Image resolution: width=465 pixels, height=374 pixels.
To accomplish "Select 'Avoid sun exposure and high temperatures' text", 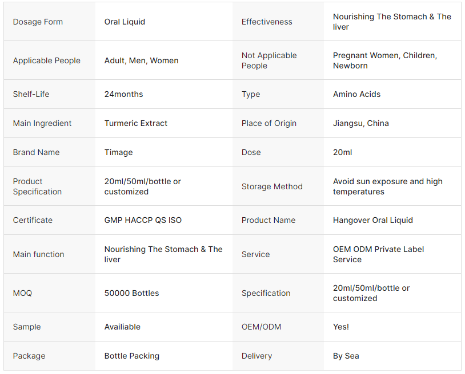I will [x=387, y=186].
